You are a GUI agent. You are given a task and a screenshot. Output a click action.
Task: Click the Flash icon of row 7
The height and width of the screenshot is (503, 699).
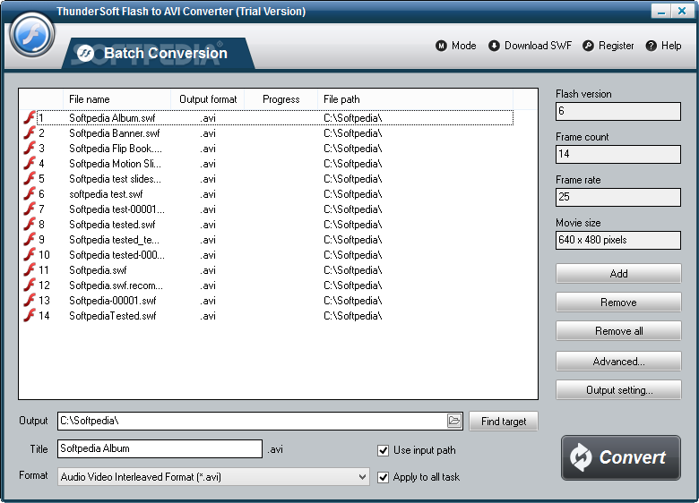tap(30, 209)
